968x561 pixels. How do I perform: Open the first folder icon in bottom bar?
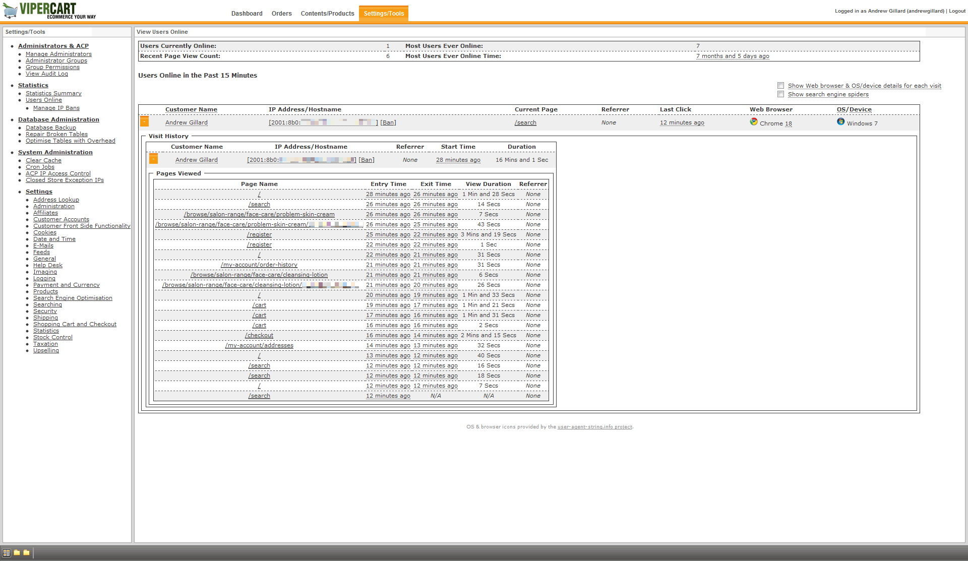click(x=17, y=553)
